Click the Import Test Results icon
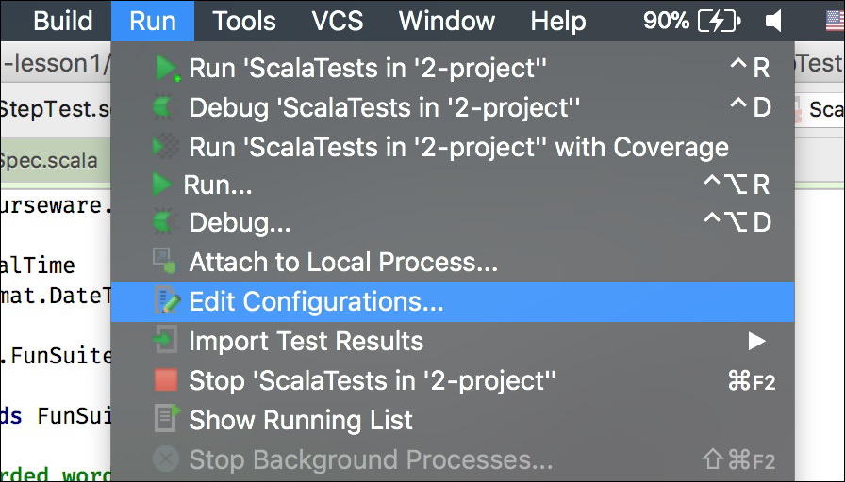The image size is (845, 482). pos(165,340)
